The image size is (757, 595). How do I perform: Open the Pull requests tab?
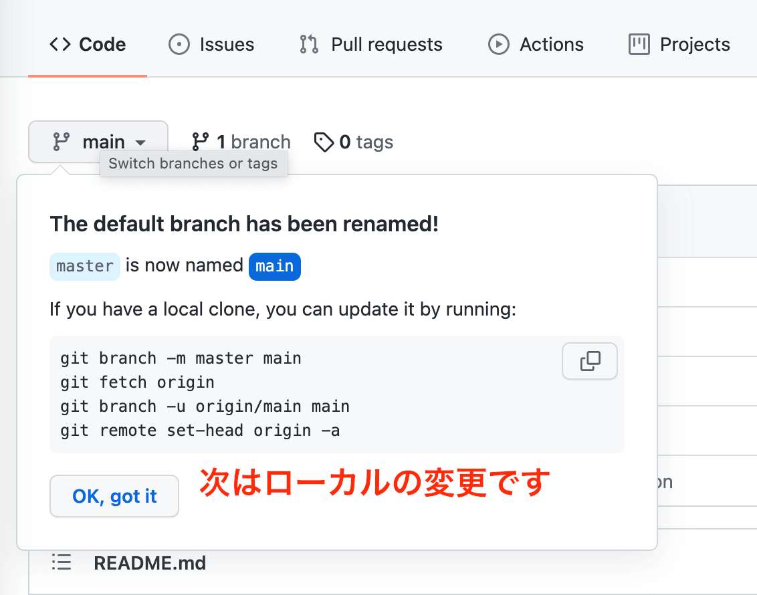point(370,44)
